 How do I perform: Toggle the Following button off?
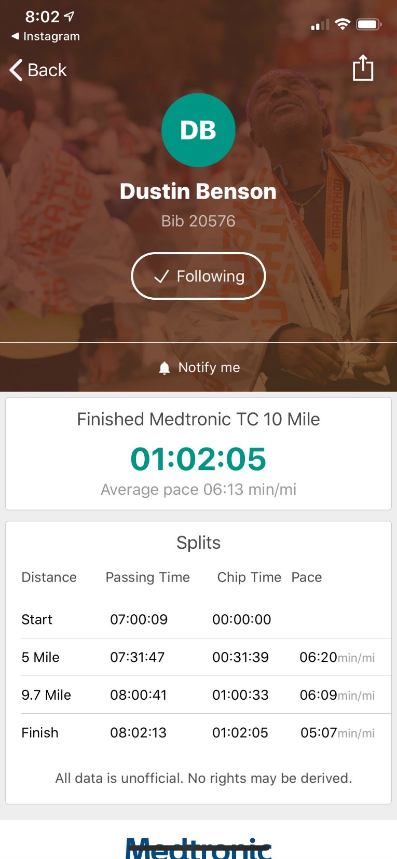198,276
